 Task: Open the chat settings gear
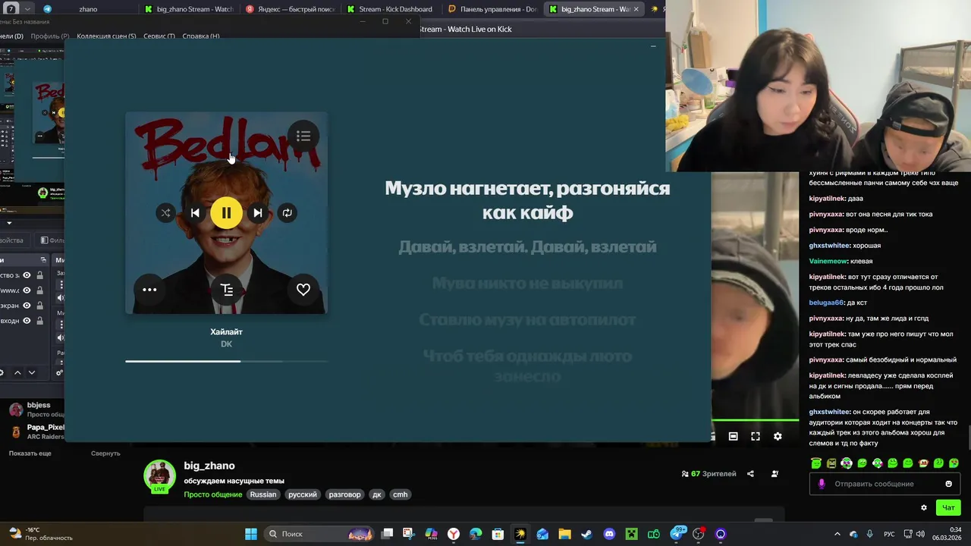click(x=924, y=507)
